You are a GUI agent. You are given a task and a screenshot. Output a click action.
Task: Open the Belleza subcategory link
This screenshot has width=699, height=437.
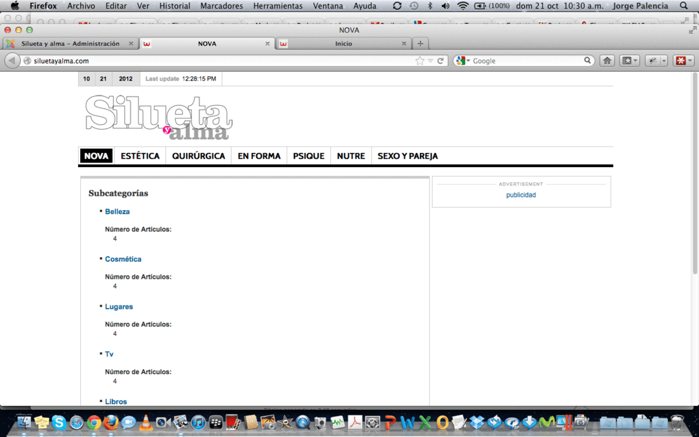pos(118,212)
